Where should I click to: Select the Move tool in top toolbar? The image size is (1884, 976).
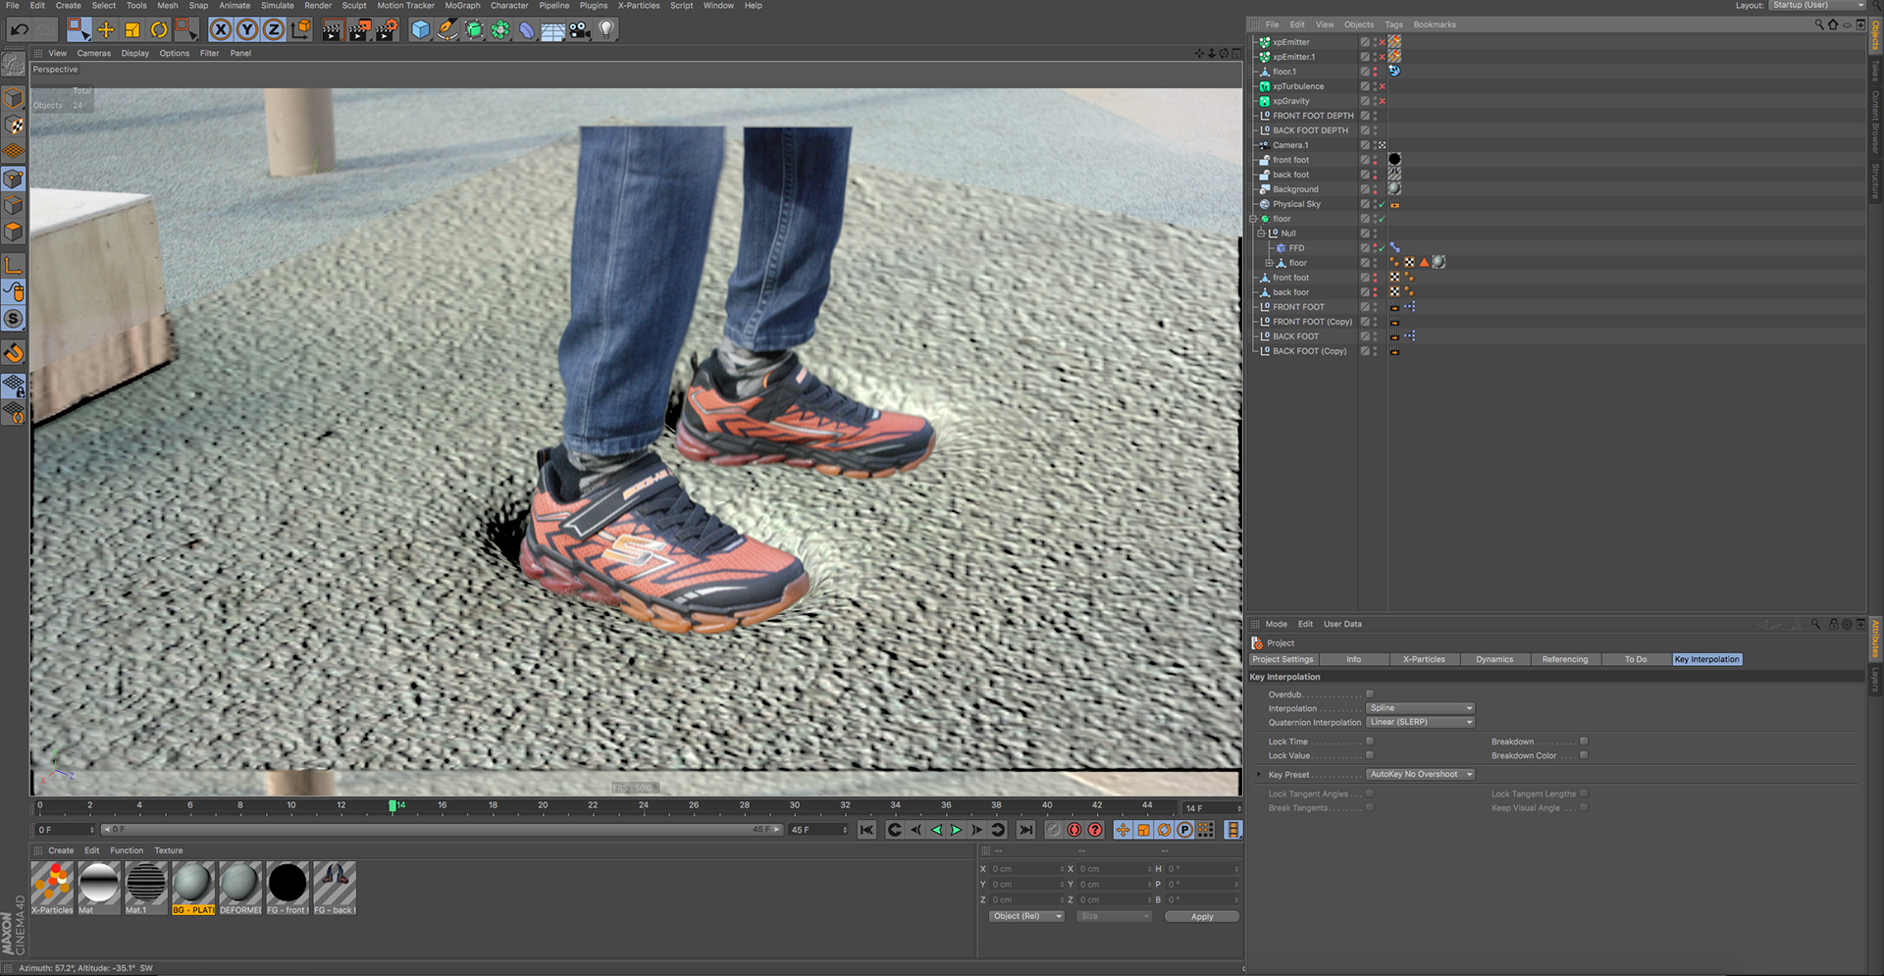(x=106, y=29)
